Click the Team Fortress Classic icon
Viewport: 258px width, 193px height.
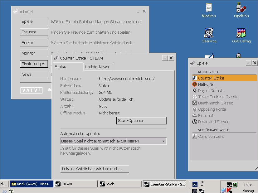click(x=195, y=97)
